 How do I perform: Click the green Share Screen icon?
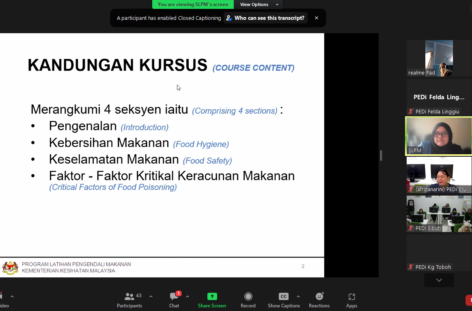pyautogui.click(x=212, y=296)
